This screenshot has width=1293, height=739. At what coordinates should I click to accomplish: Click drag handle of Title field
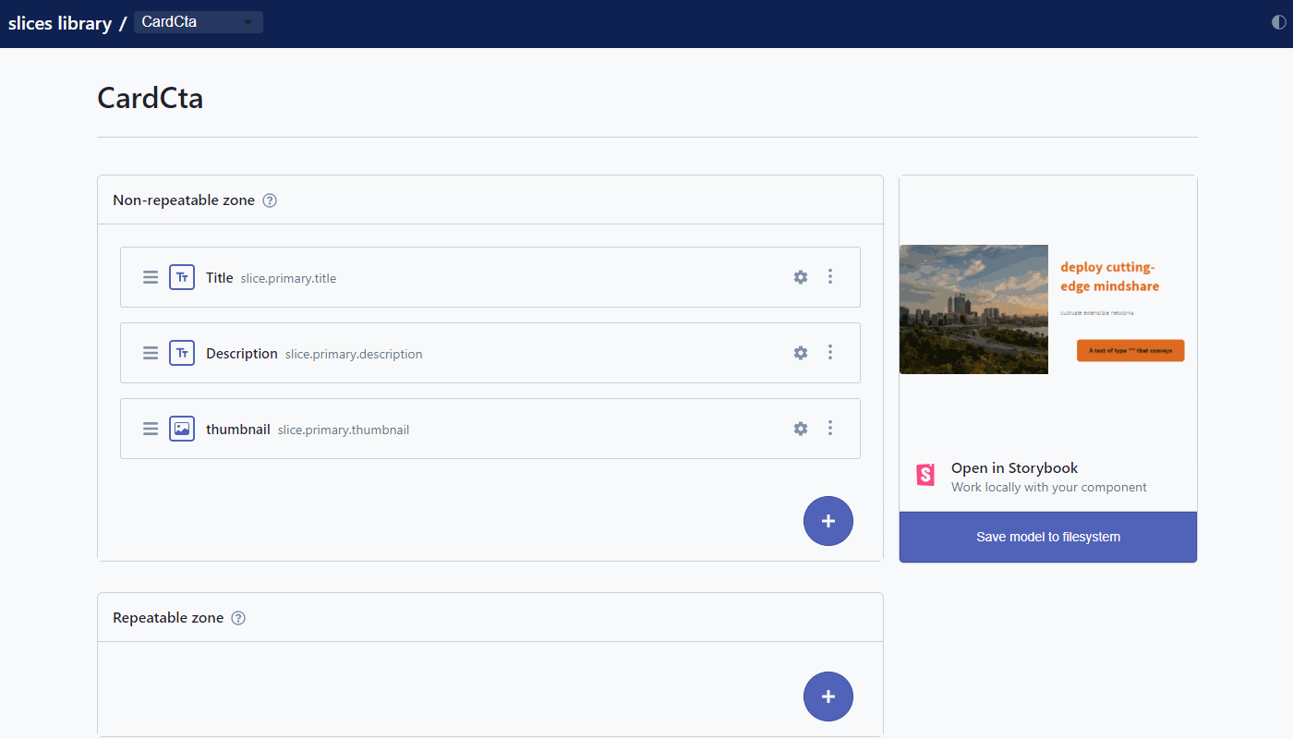point(151,277)
